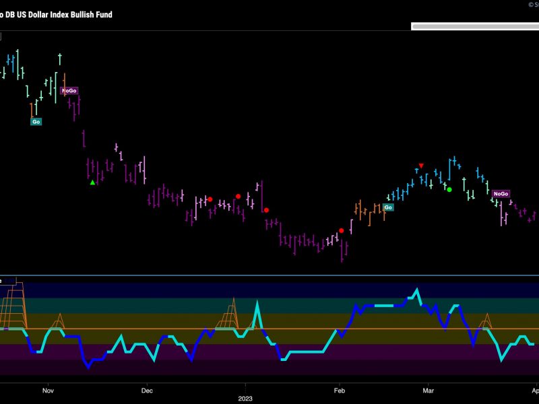
Task: Click the red dot marker in early January
Action: pos(266,210)
